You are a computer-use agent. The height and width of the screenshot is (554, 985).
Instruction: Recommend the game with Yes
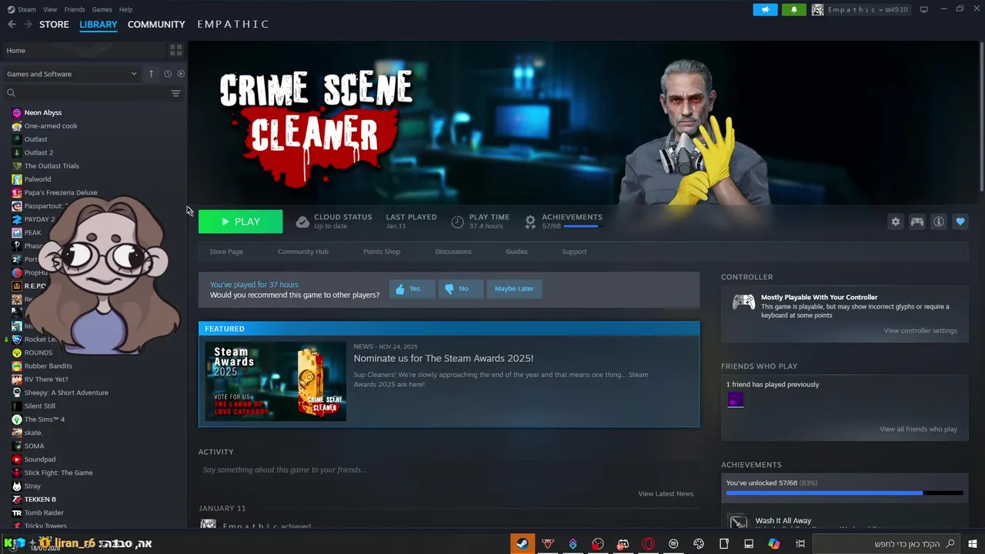click(412, 289)
